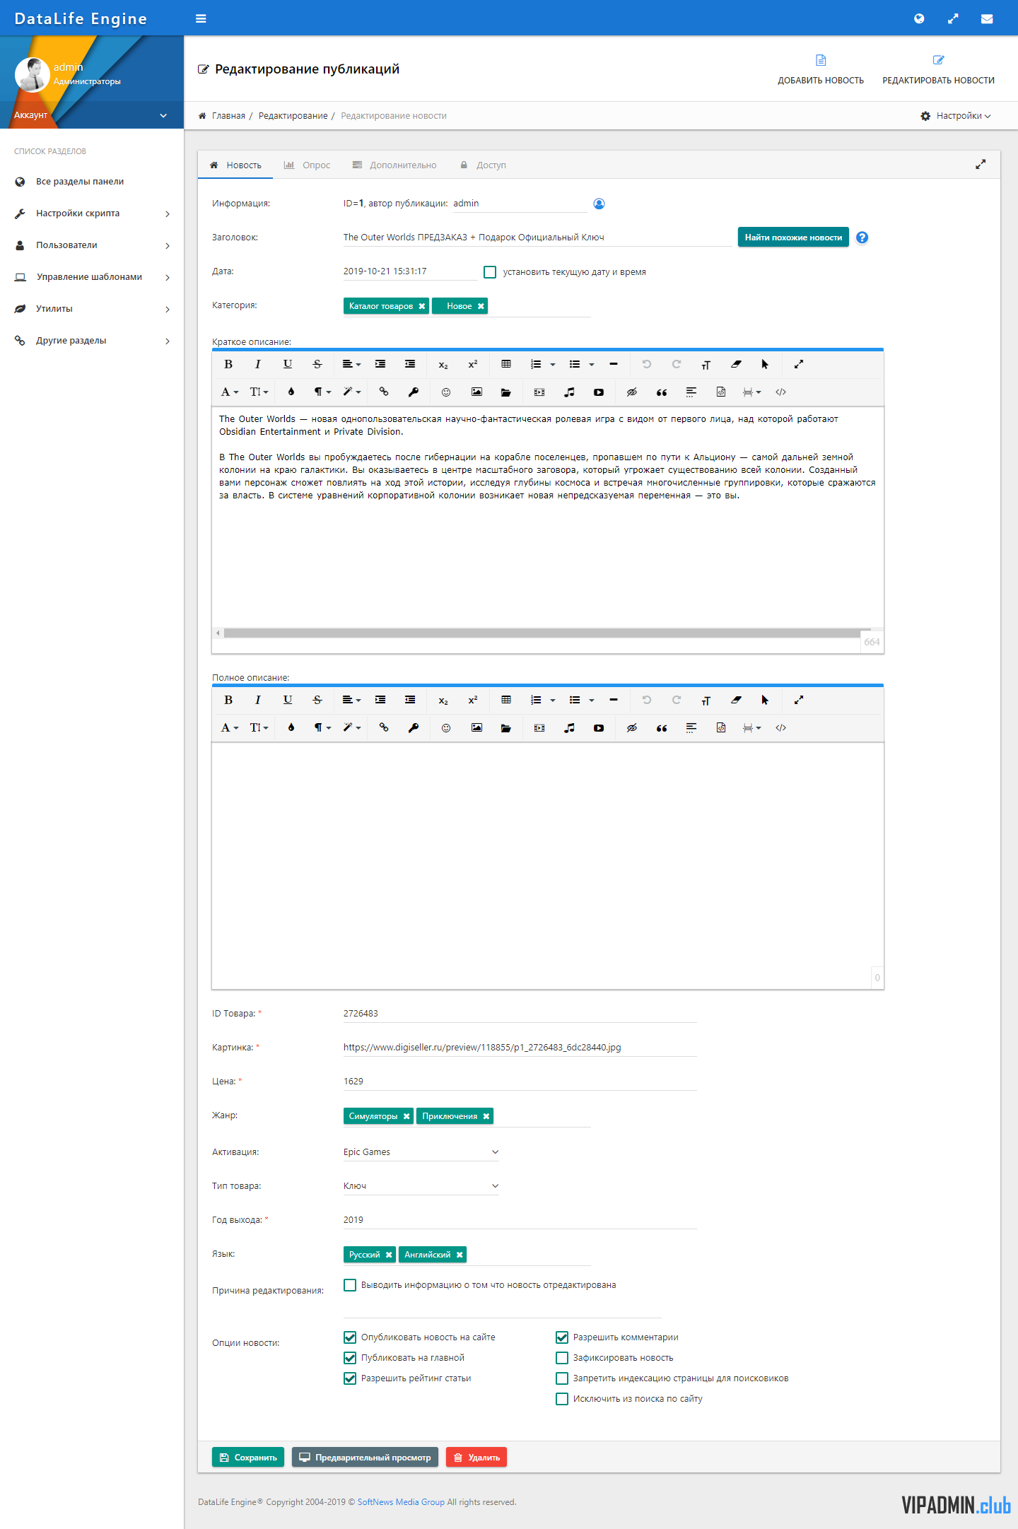
Task: Uncheck Публиковать на главной
Action: pyautogui.click(x=350, y=1358)
